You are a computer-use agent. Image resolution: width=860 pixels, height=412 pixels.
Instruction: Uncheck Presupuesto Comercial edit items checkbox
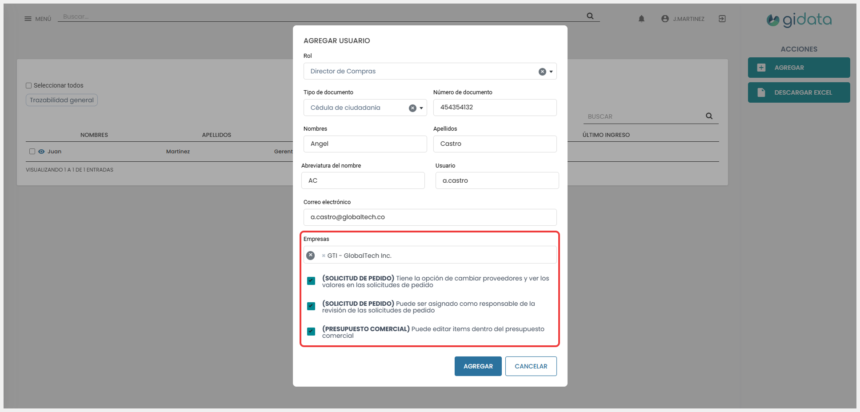pyautogui.click(x=311, y=332)
